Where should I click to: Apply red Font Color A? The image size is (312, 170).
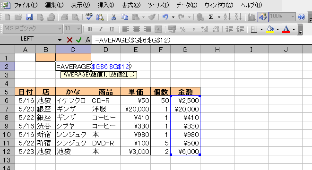coord(286,29)
